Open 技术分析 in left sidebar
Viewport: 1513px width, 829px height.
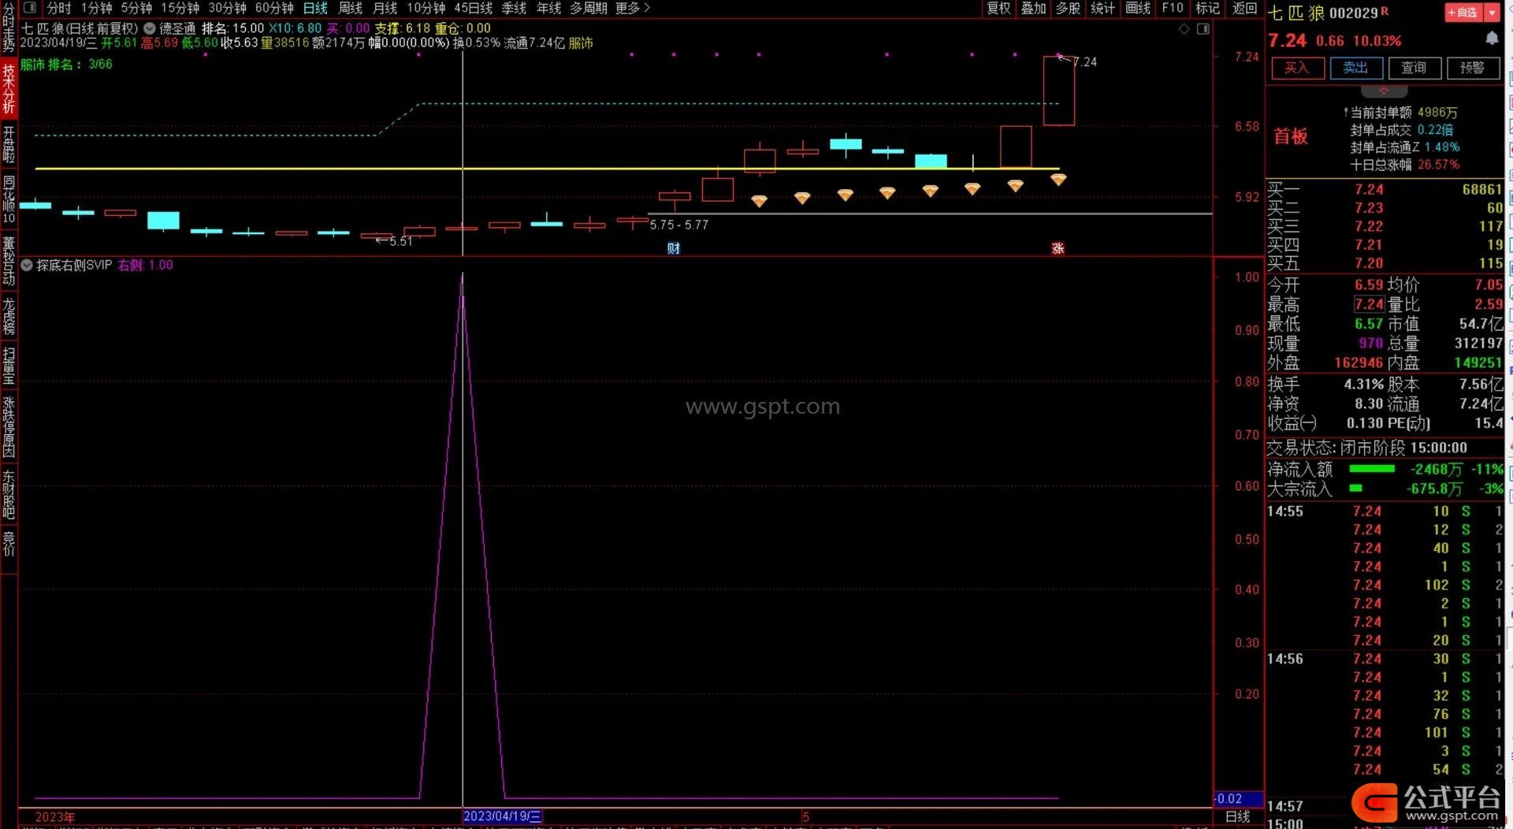(x=9, y=88)
